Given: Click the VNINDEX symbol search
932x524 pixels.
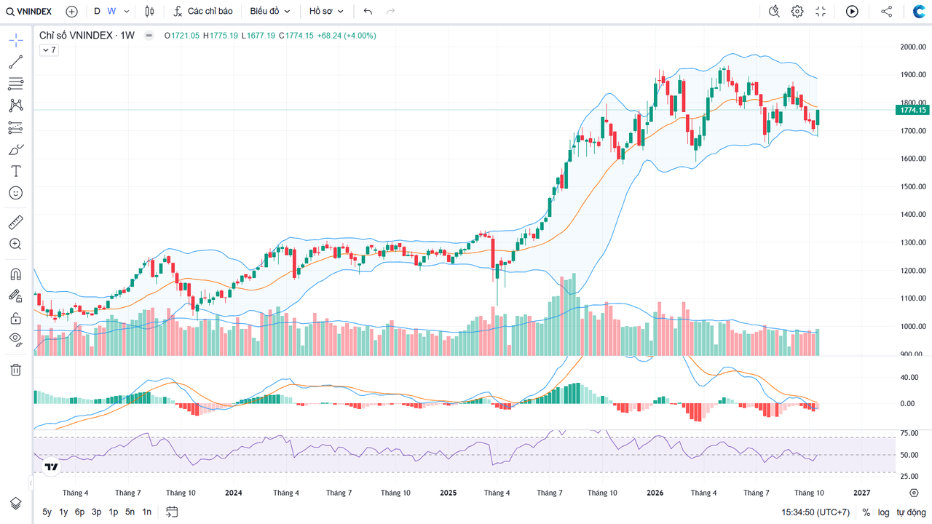Looking at the screenshot, I should click(x=29, y=12).
